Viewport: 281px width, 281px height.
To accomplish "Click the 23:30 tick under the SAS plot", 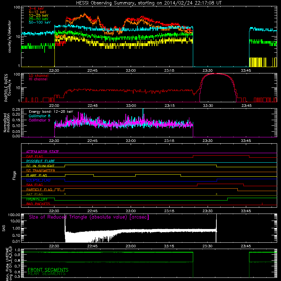I will pyautogui.click(x=208, y=246).
